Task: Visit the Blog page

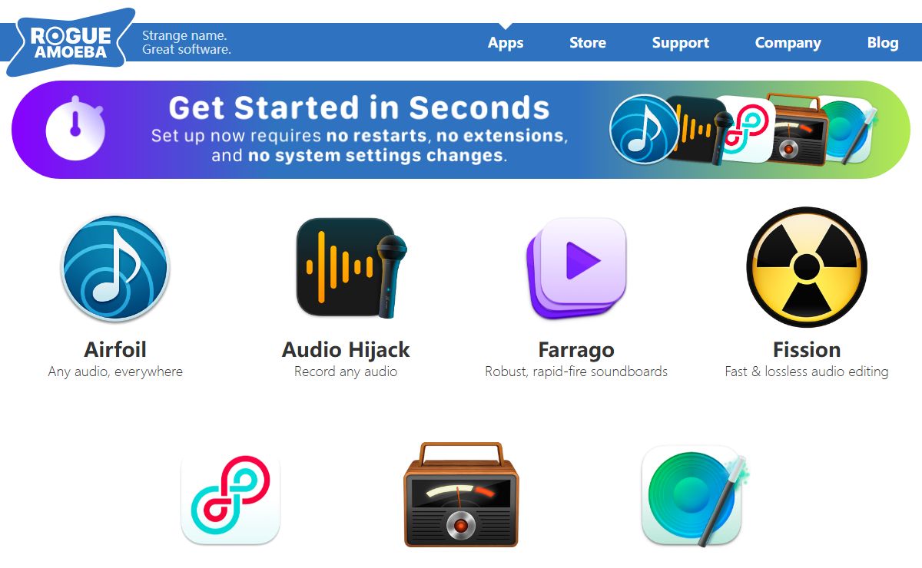Action: click(883, 43)
